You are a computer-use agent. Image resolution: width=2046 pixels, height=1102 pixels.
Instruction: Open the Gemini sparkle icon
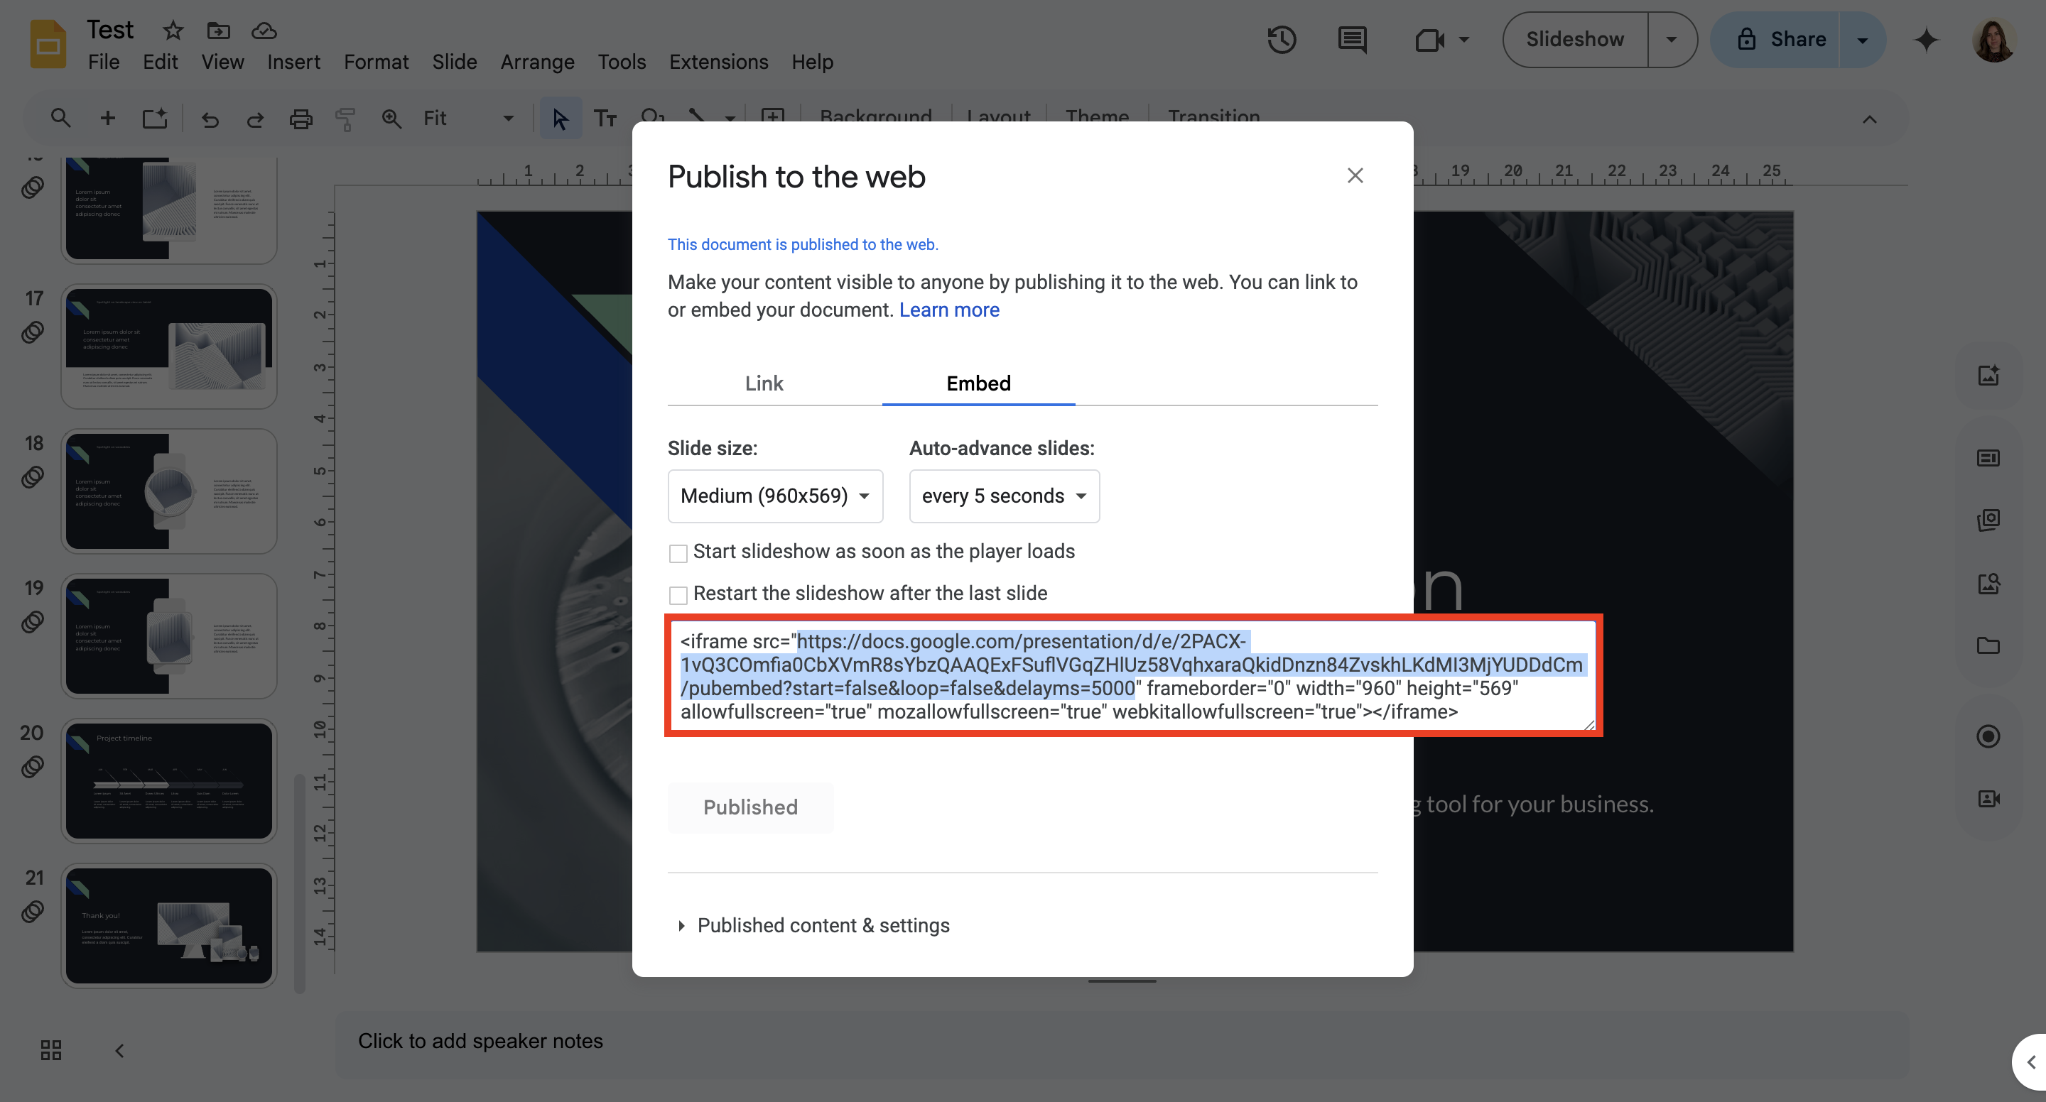point(1926,39)
